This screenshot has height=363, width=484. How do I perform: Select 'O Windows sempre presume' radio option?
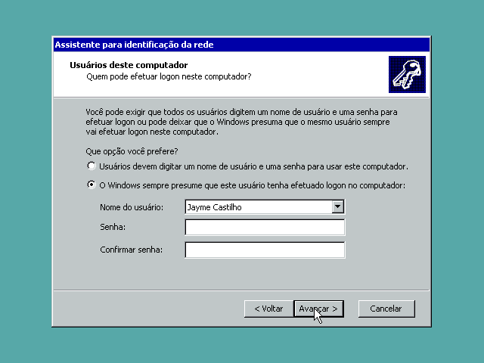(92, 185)
